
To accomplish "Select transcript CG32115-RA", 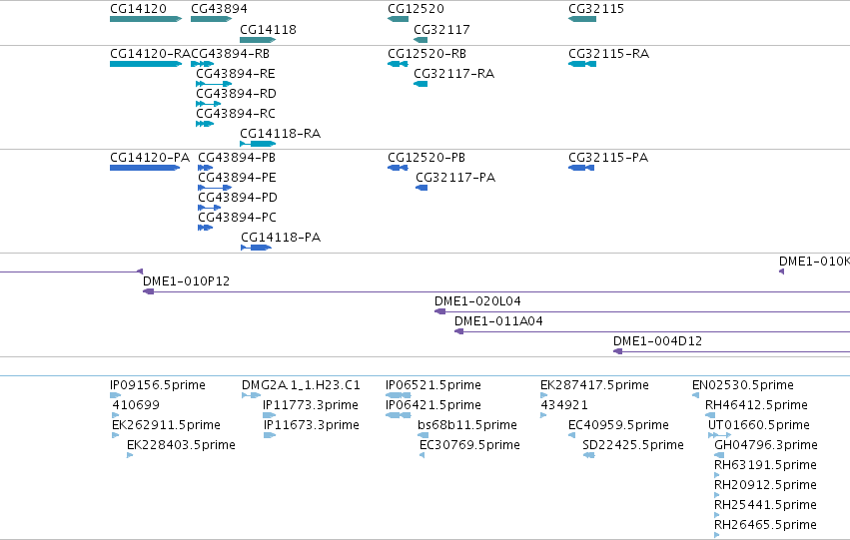I will tap(582, 64).
